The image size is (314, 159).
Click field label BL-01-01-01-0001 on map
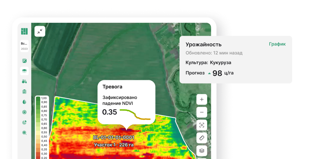113,138
